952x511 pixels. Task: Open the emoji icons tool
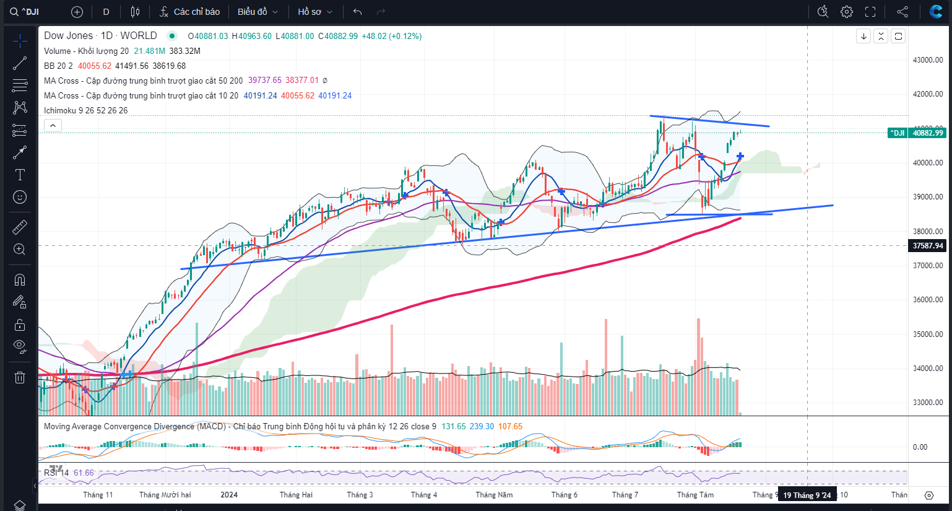point(20,197)
